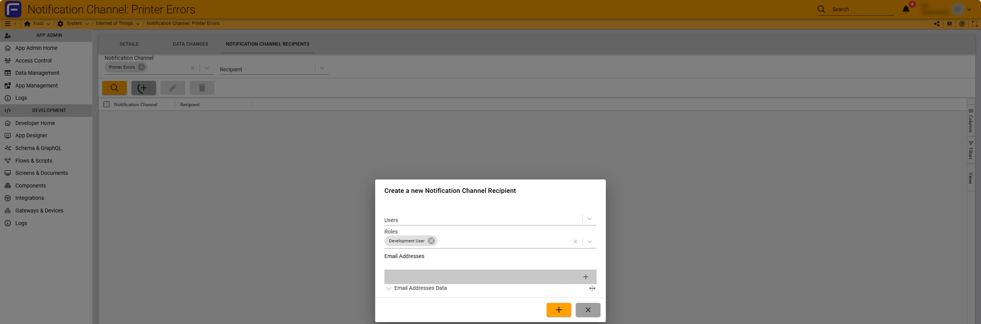Open the Roles dropdown arrow

[x=589, y=242]
